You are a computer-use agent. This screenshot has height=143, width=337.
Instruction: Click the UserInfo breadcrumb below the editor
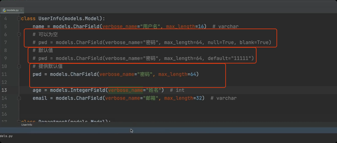[27, 125]
